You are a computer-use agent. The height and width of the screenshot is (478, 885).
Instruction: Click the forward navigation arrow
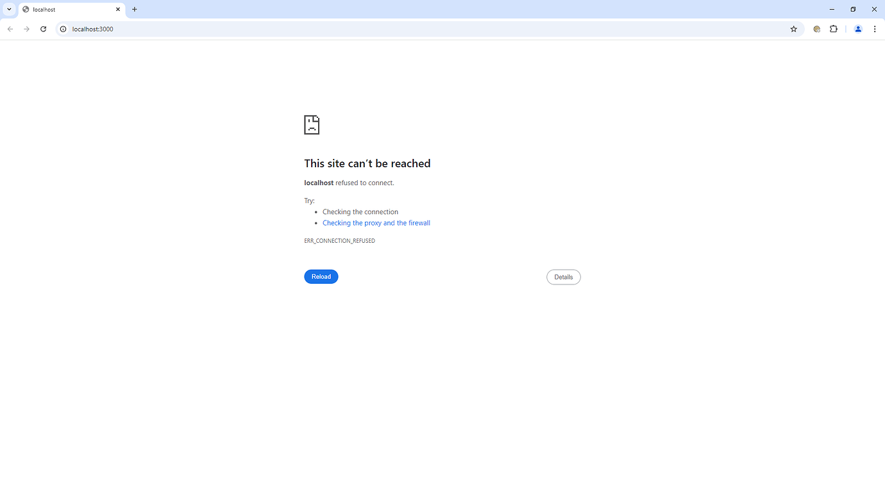coord(26,29)
